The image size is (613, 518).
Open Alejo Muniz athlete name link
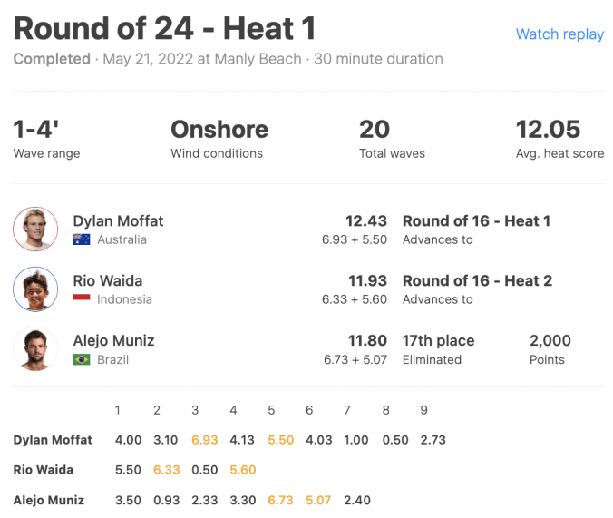[113, 341]
